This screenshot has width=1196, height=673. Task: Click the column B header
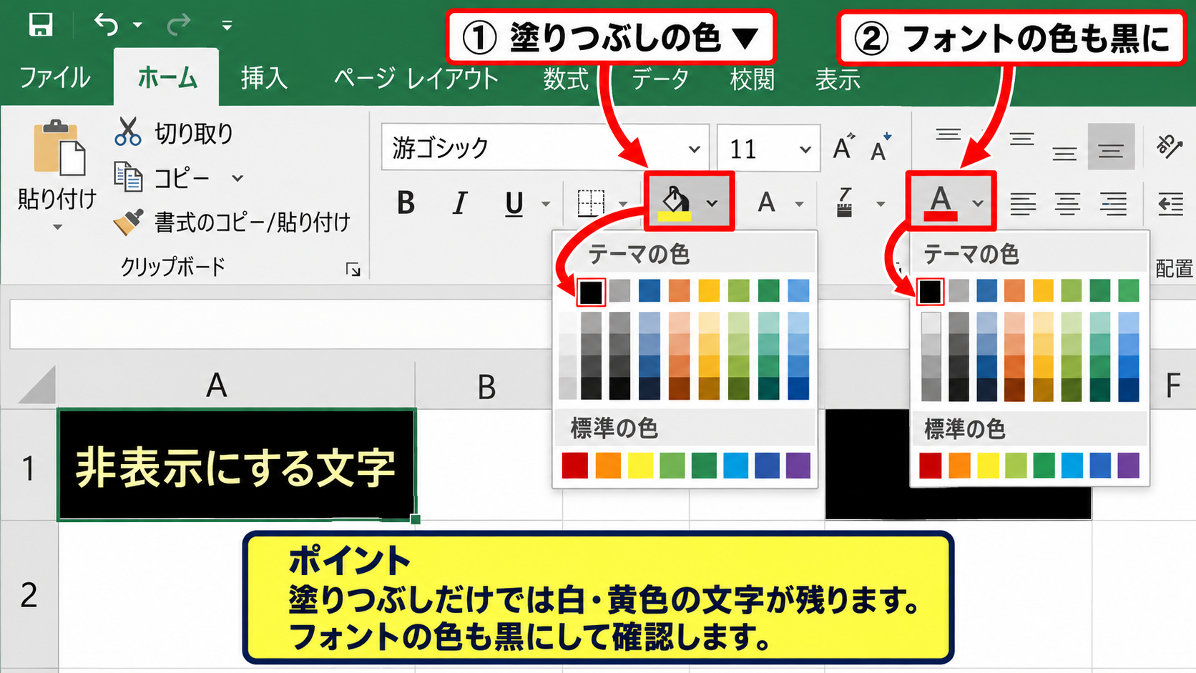[x=487, y=386]
